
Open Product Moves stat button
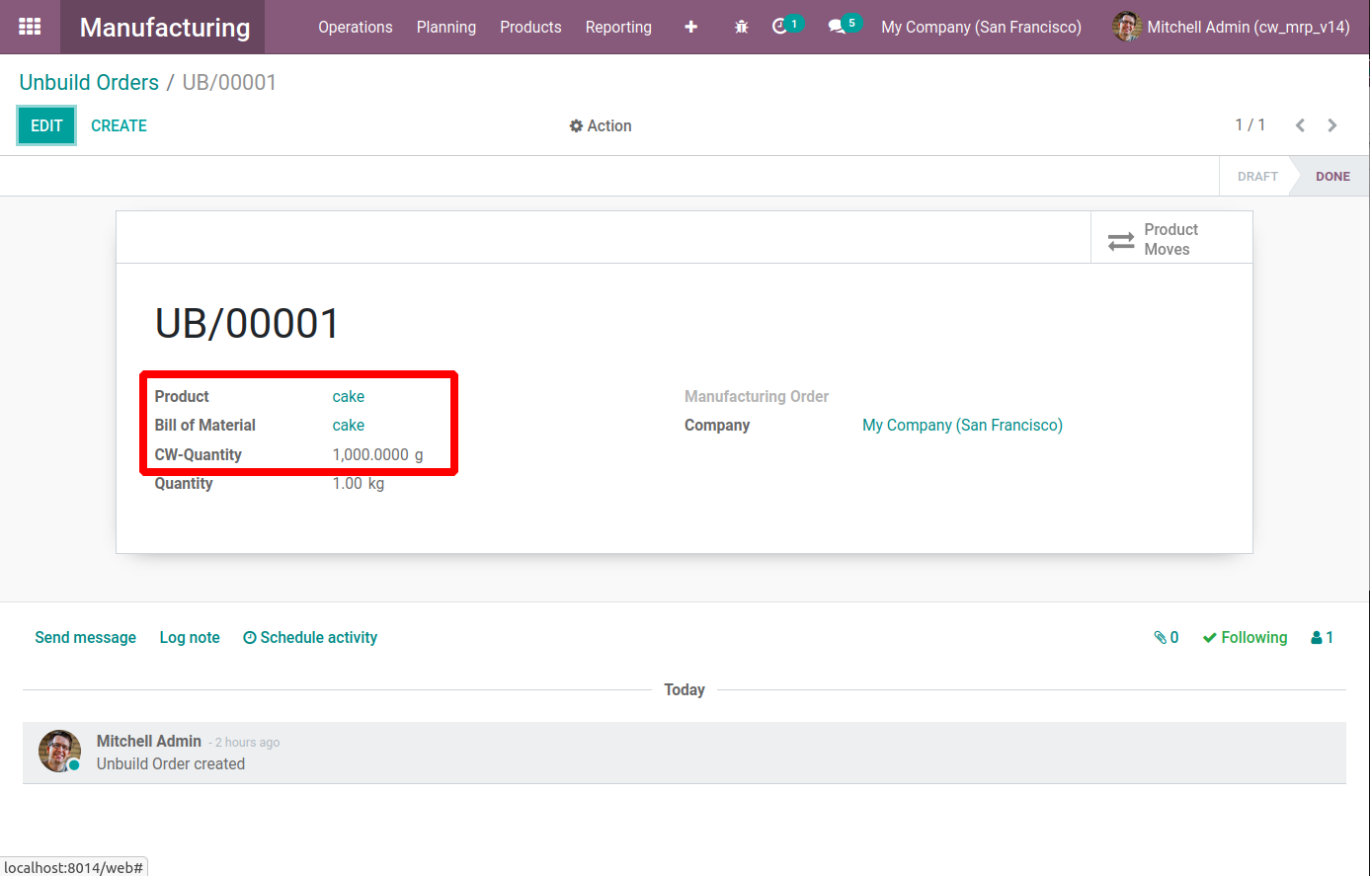1171,238
